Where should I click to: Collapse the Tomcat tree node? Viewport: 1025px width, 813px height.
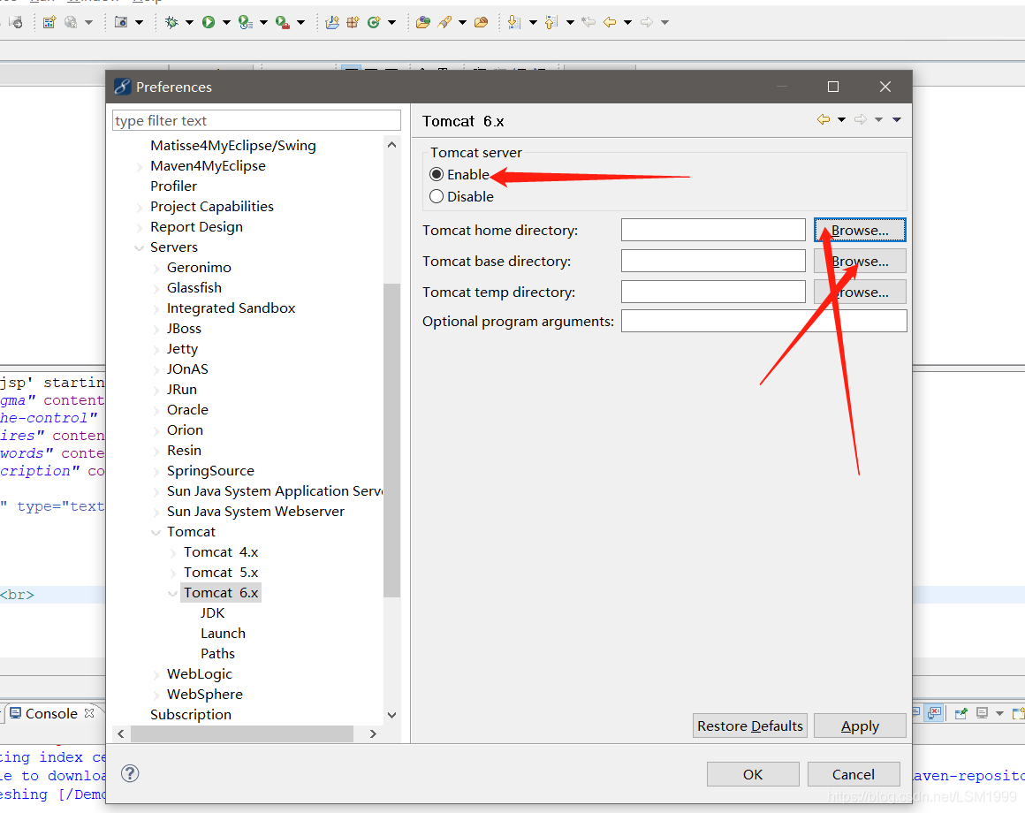coord(156,532)
